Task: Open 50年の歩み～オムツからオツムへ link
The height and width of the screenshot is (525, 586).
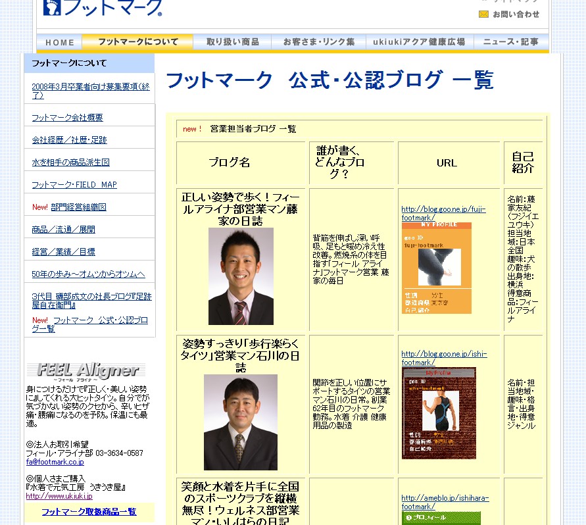Action: [x=88, y=274]
